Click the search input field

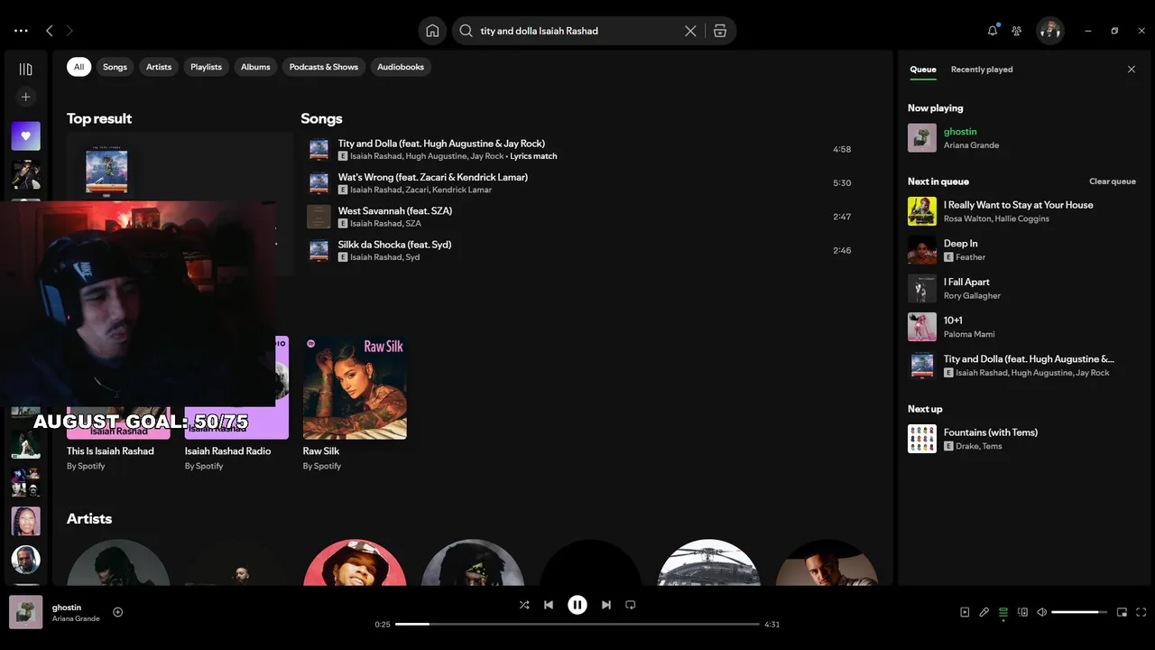click(577, 31)
